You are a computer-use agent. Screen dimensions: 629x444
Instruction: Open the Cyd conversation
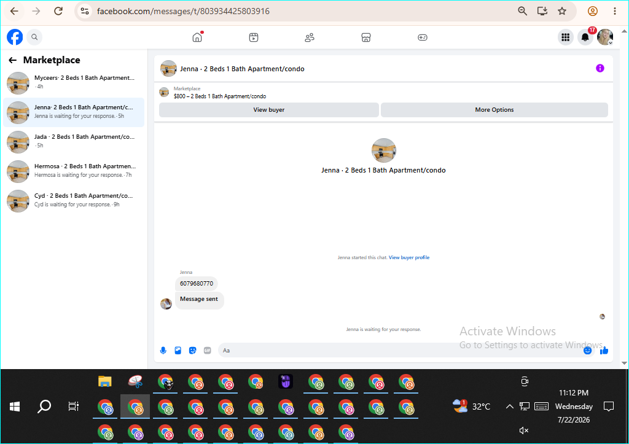[74, 201]
